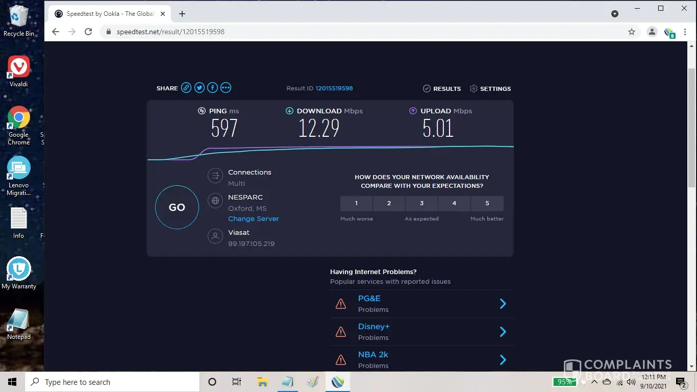The image size is (697, 392).
Task: Open File Explorer from the taskbar
Action: click(262, 382)
